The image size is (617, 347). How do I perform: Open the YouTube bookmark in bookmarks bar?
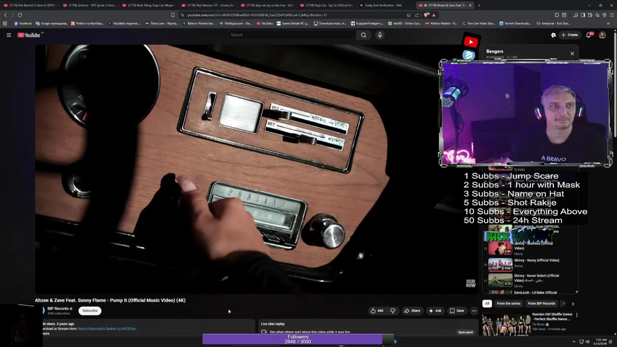(265, 23)
